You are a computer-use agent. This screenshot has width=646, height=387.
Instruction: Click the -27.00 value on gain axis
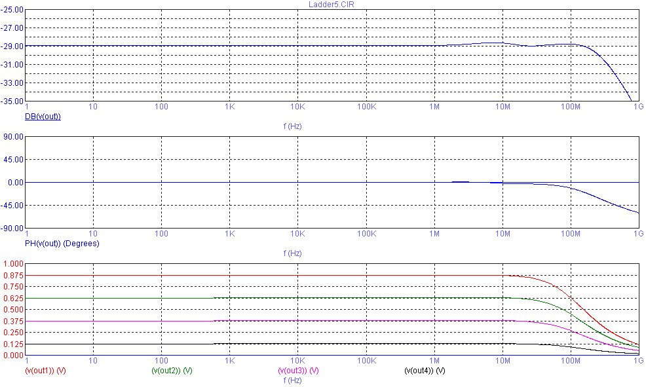[12, 28]
